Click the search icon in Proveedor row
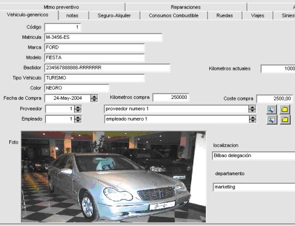The height and width of the screenshot is (226, 295). pos(272,109)
